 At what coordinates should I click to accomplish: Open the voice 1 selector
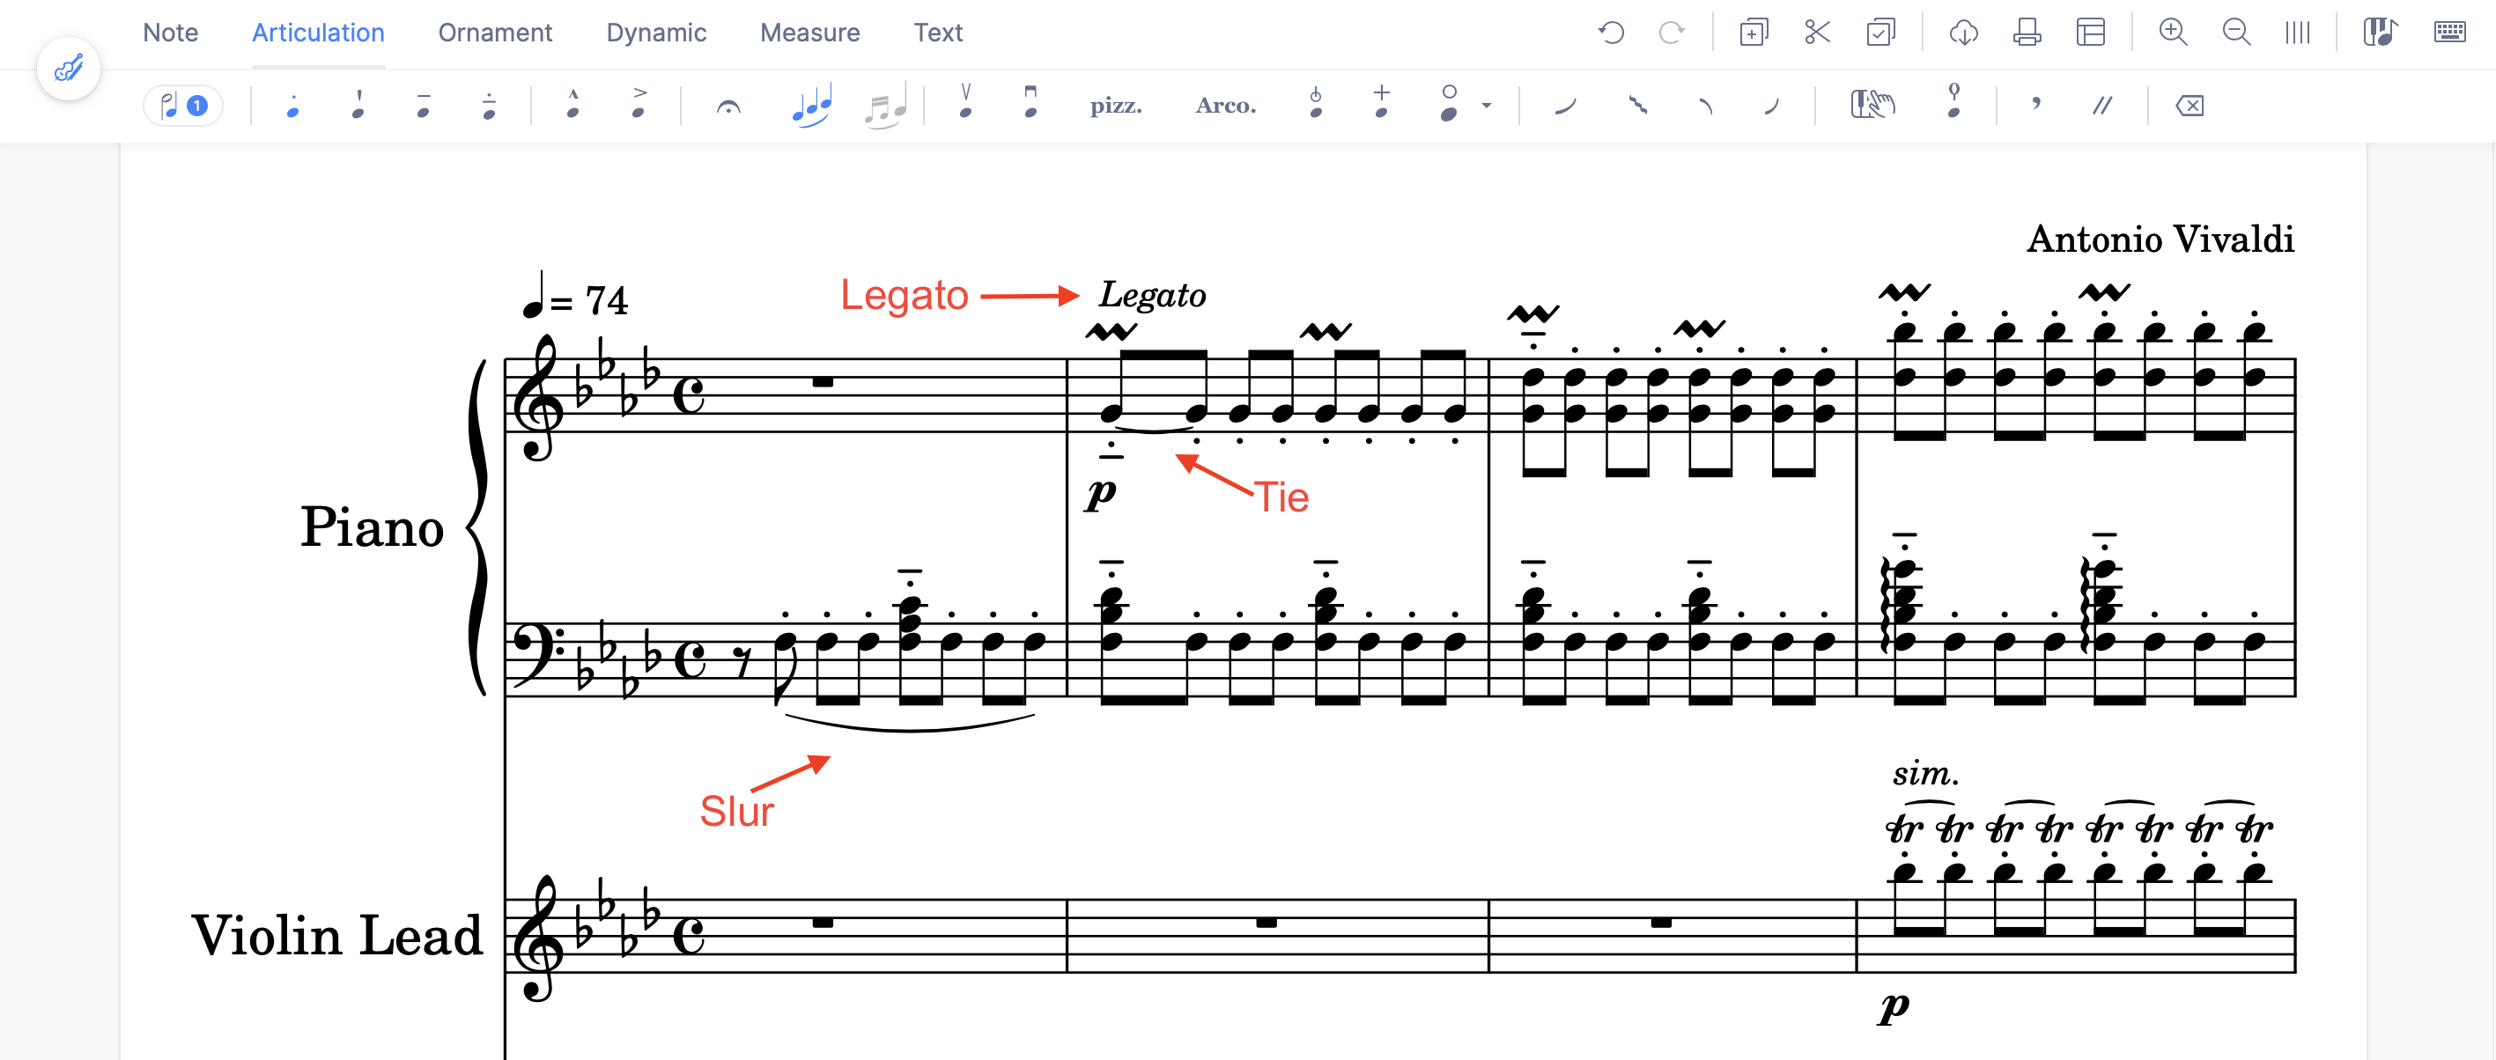[183, 105]
